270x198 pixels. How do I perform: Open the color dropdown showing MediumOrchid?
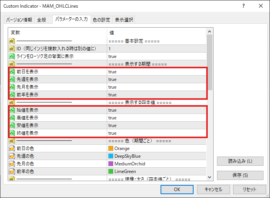point(156,164)
